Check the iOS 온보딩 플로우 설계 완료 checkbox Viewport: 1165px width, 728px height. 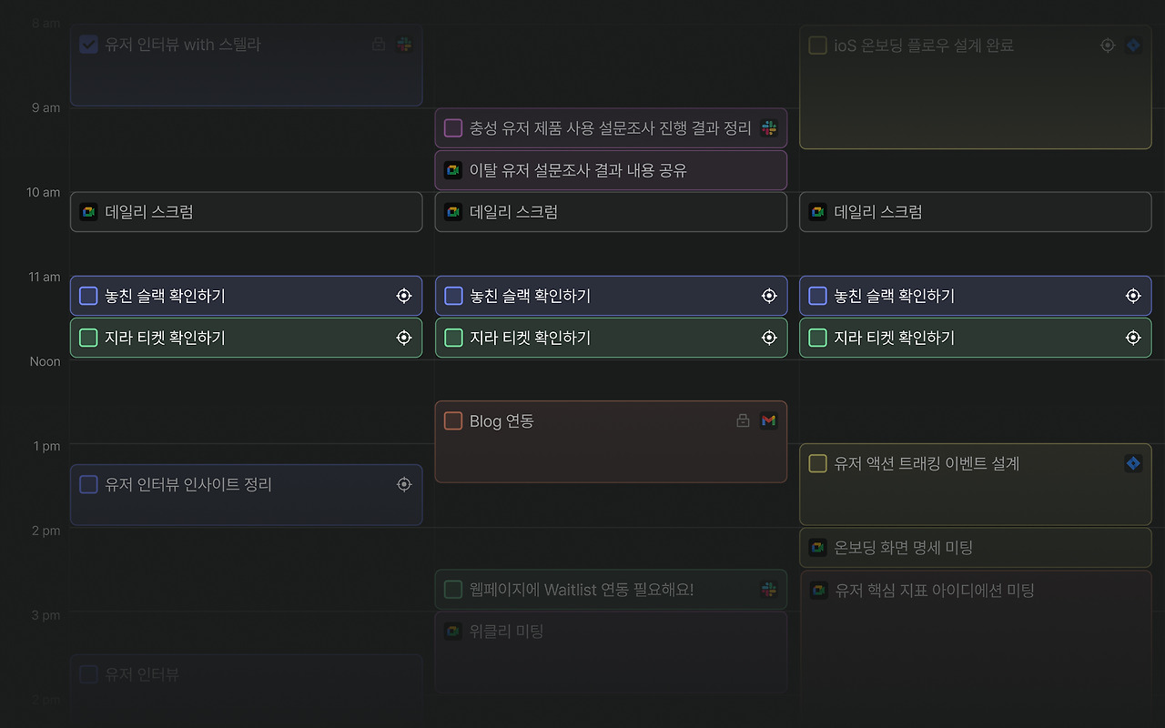click(817, 45)
